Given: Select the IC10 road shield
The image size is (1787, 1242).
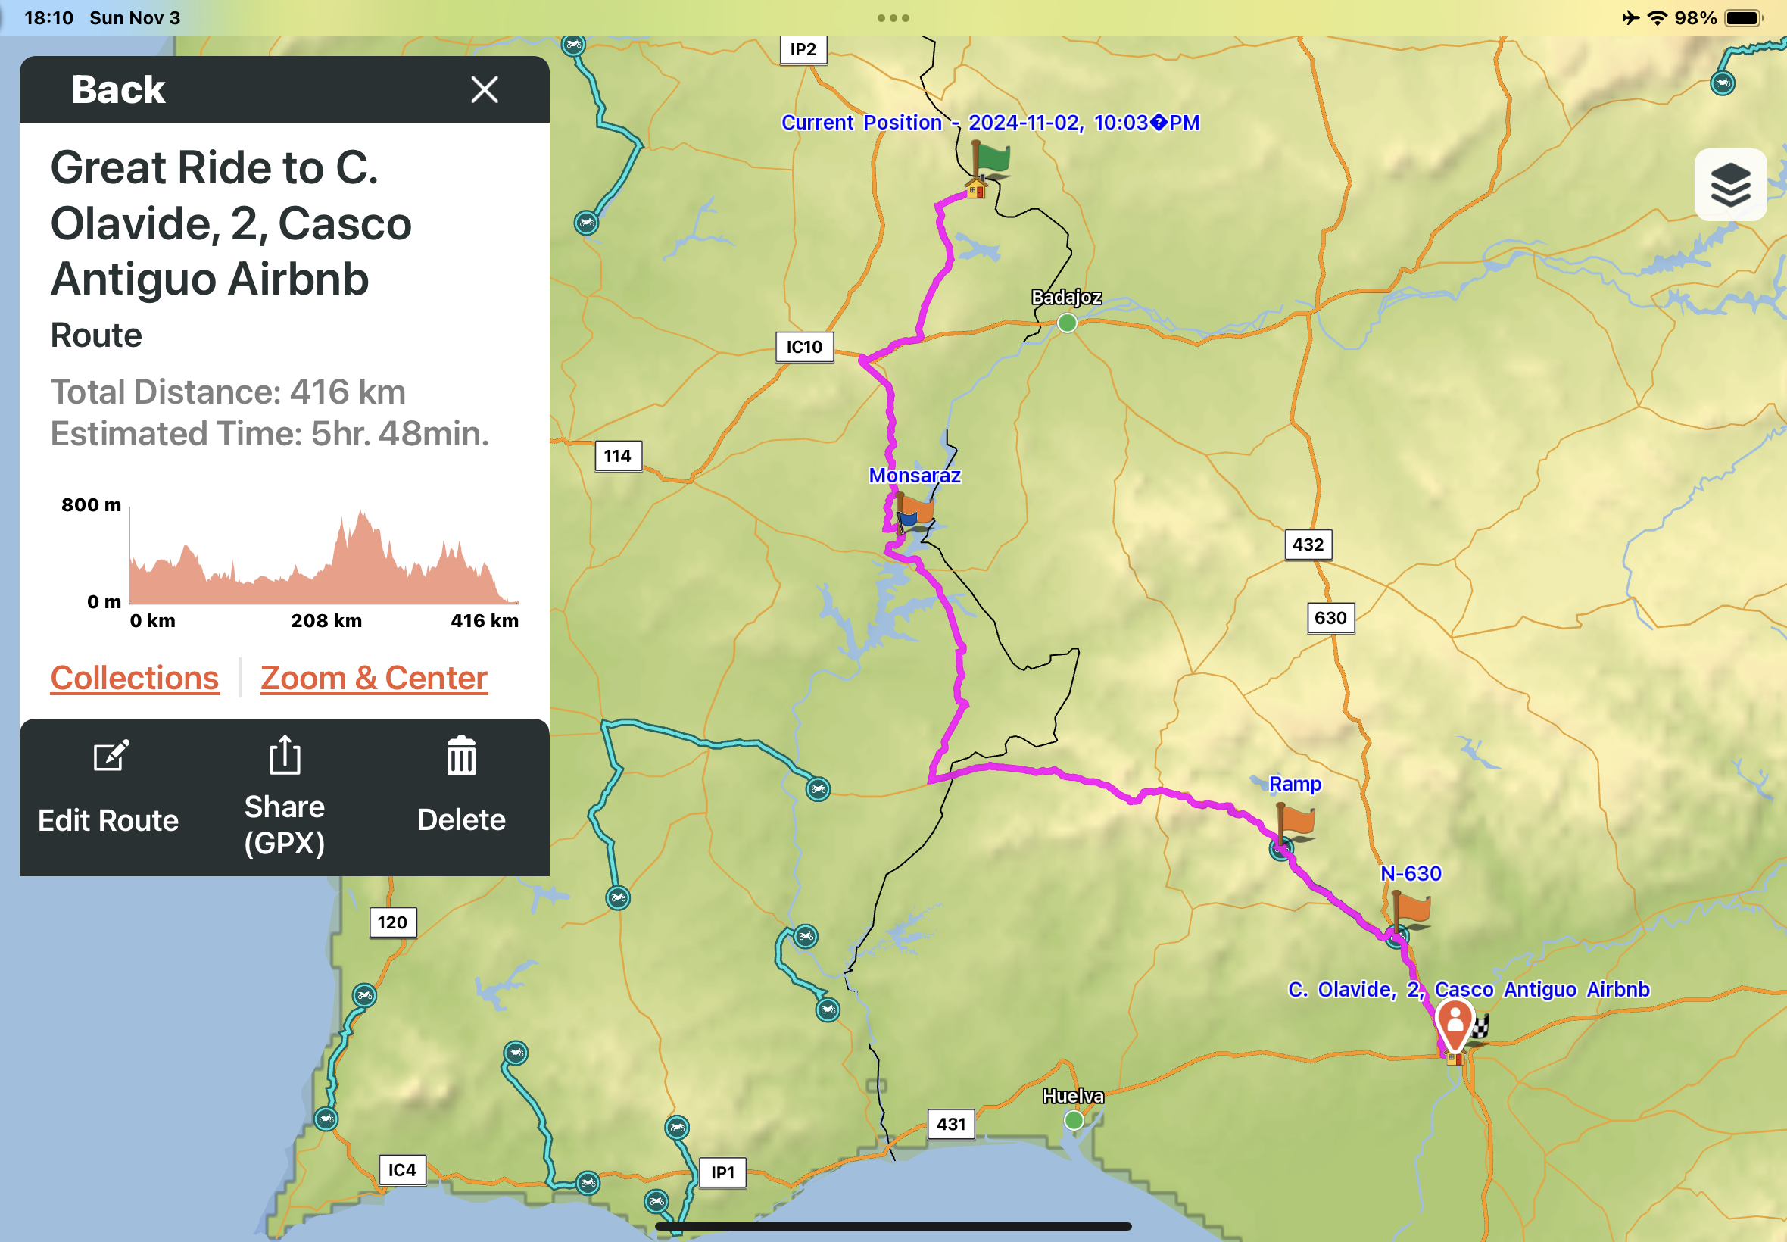Looking at the screenshot, I should 803,347.
